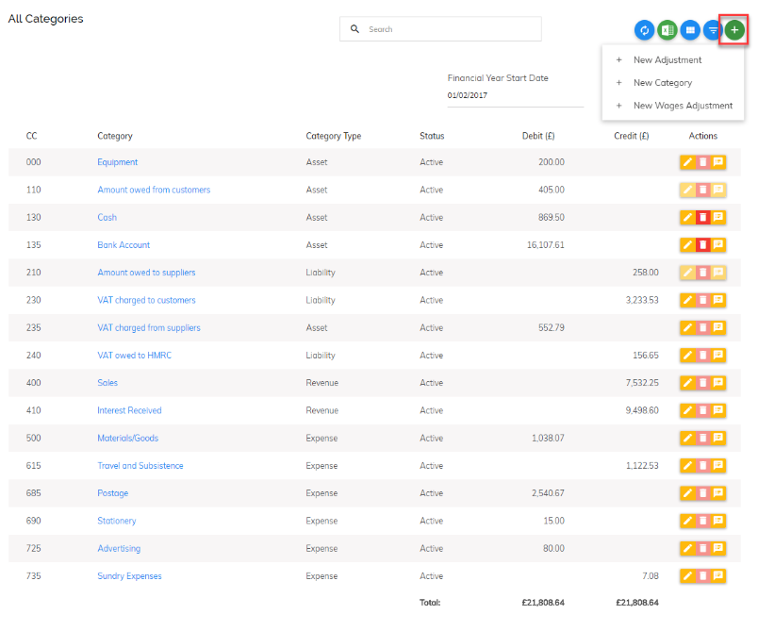Click the blue grid view icon
Screen dimensions: 758x631
point(690,30)
